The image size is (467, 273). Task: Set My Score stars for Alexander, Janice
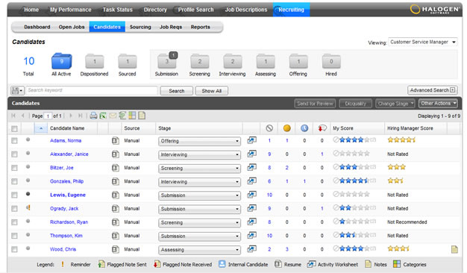pyautogui.click(x=354, y=154)
